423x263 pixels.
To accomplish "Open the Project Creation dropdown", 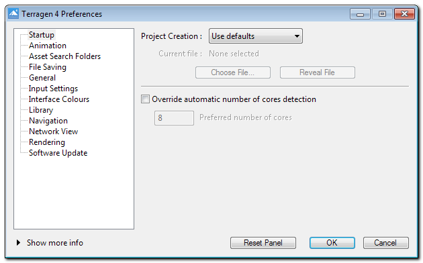I will coord(255,36).
